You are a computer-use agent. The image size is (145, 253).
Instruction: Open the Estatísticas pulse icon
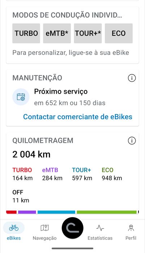coord(100,228)
